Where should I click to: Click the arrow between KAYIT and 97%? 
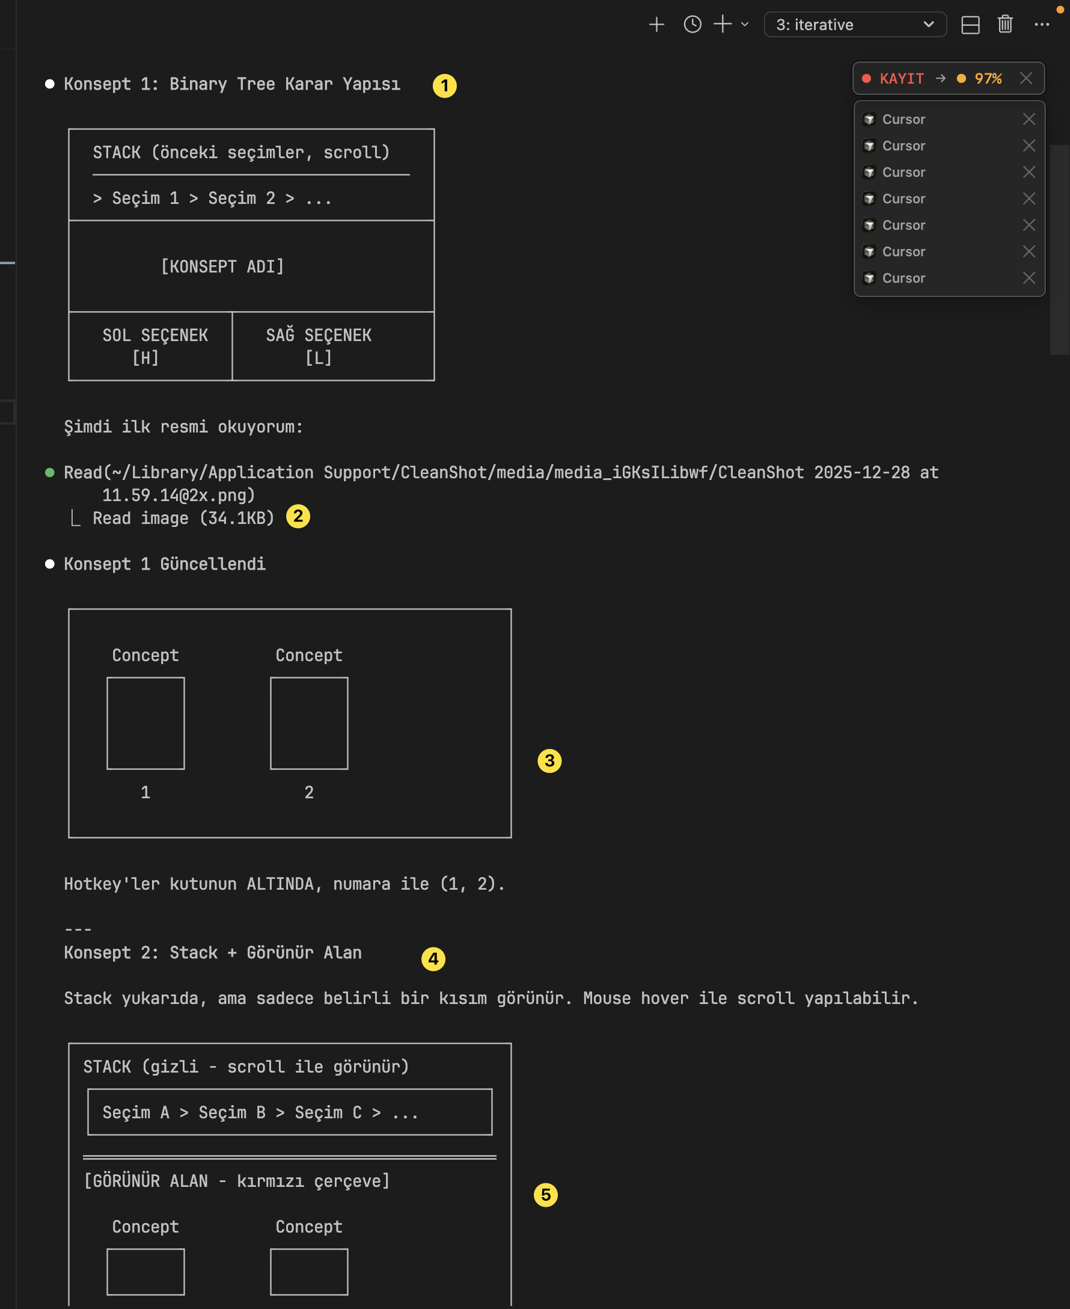pyautogui.click(x=940, y=78)
